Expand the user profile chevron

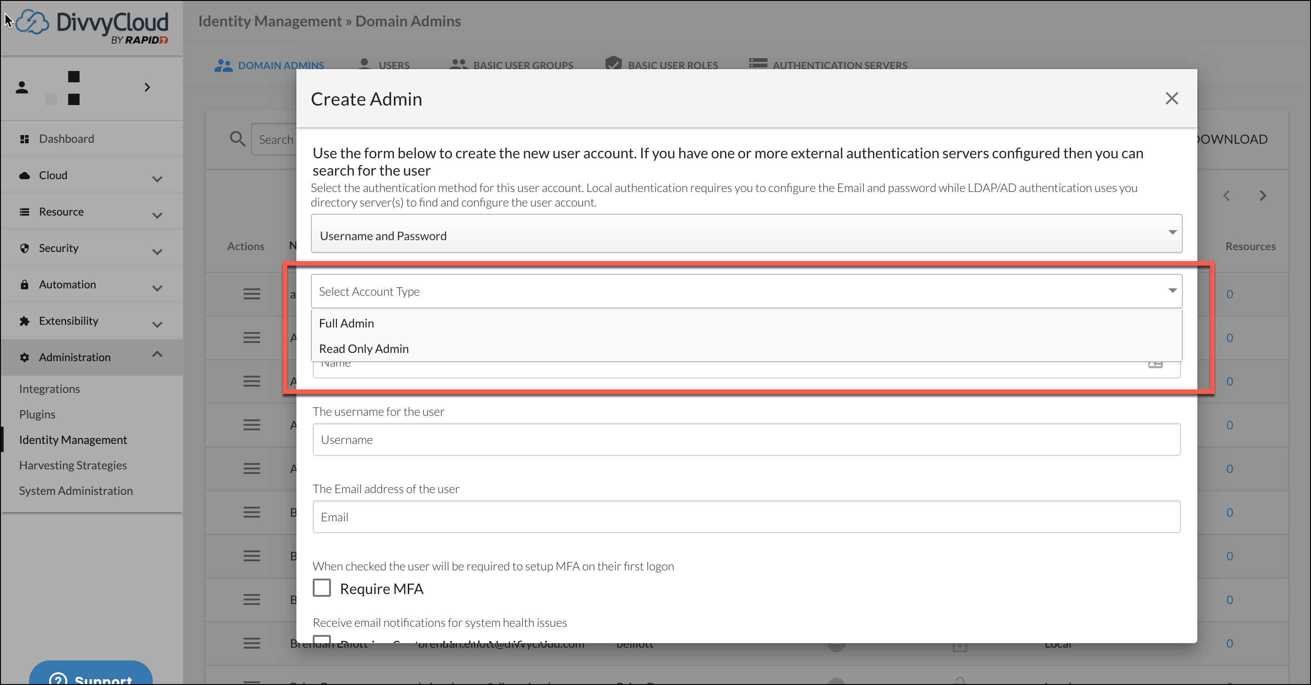pos(147,88)
